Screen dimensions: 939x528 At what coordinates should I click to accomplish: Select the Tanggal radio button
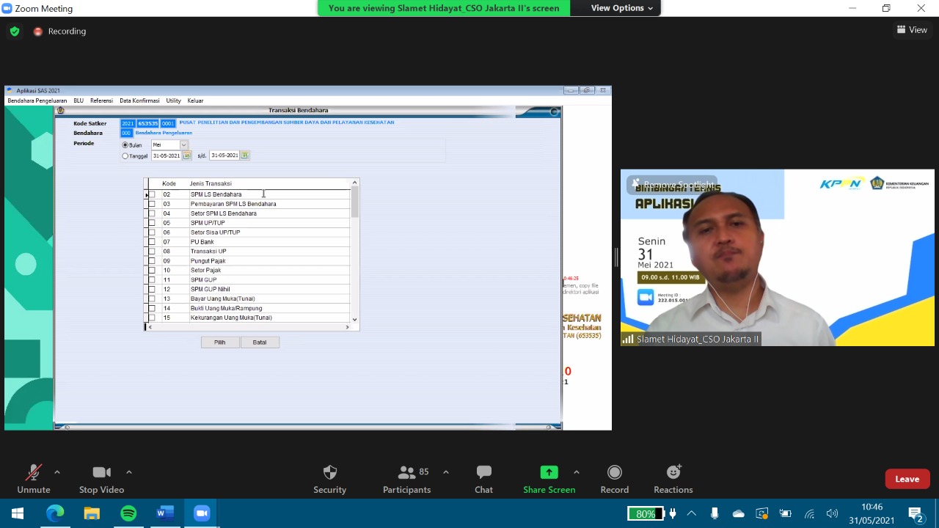click(125, 156)
